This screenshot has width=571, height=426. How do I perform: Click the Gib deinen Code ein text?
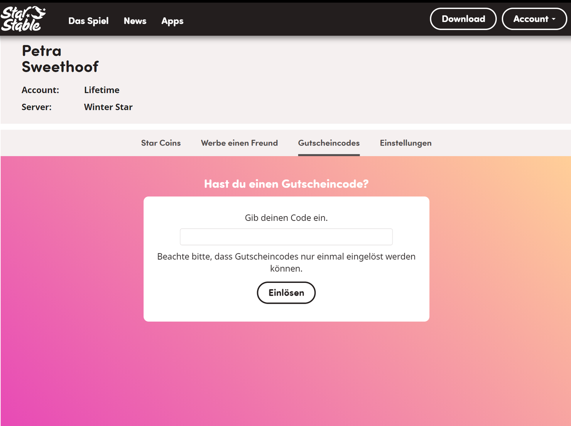click(x=286, y=218)
